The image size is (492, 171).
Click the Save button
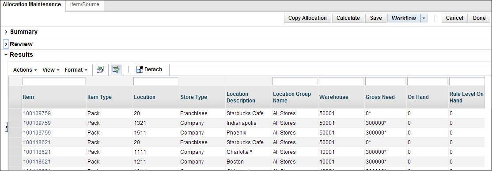tap(376, 18)
